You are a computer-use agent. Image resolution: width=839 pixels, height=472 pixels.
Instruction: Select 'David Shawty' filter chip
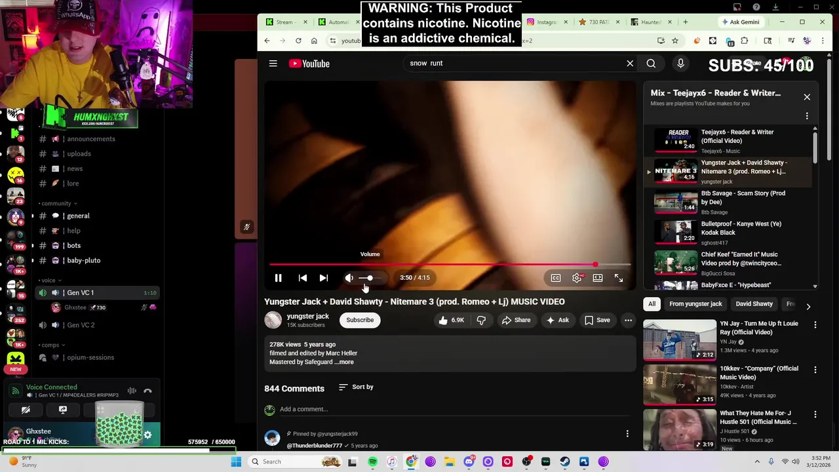[x=754, y=304]
